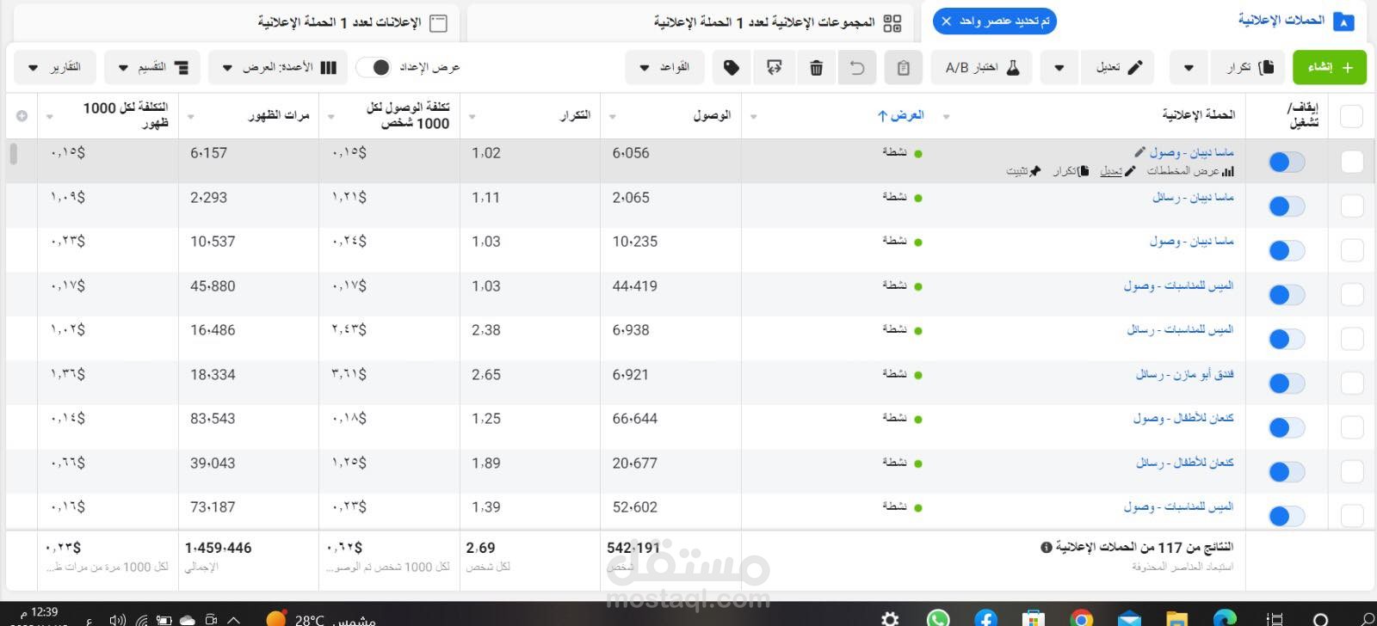Click the tag label icon
The width and height of the screenshot is (1377, 626).
[732, 67]
